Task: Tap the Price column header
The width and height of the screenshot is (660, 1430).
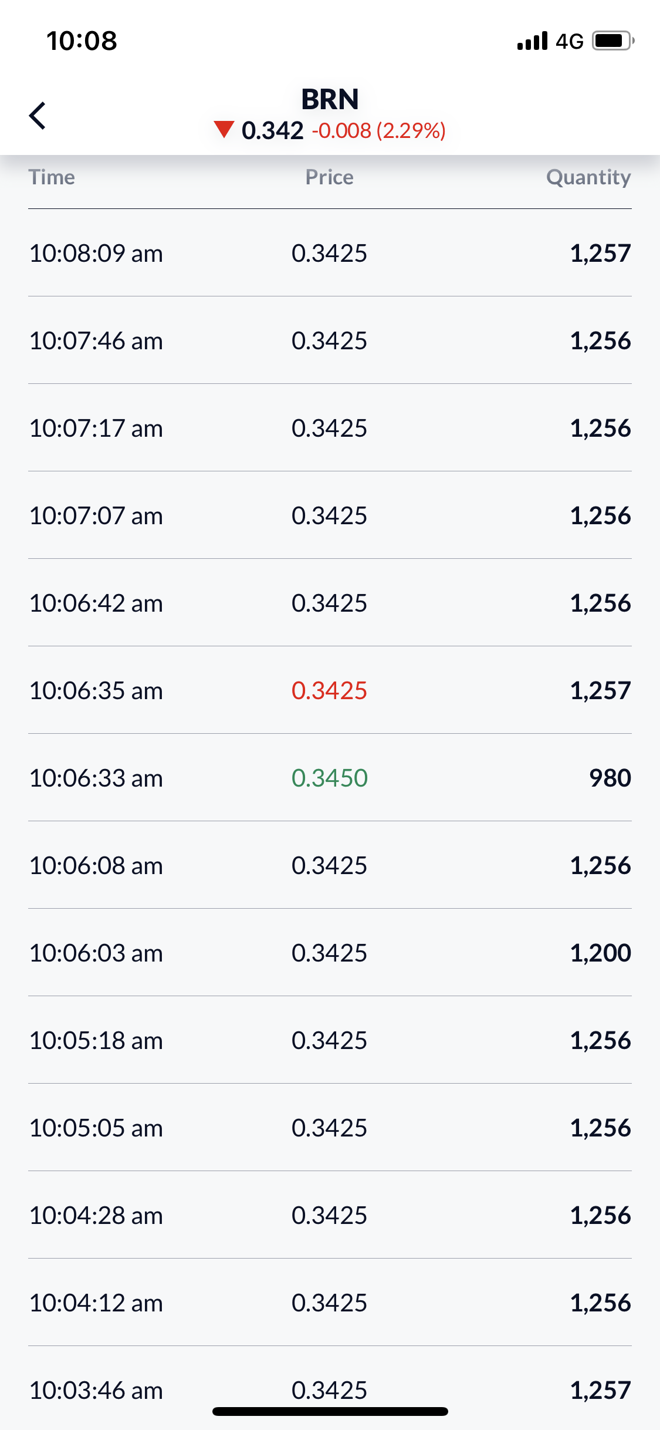Action: [x=329, y=177]
